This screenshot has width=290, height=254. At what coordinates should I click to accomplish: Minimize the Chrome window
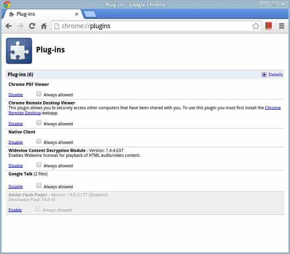(x=265, y=4)
